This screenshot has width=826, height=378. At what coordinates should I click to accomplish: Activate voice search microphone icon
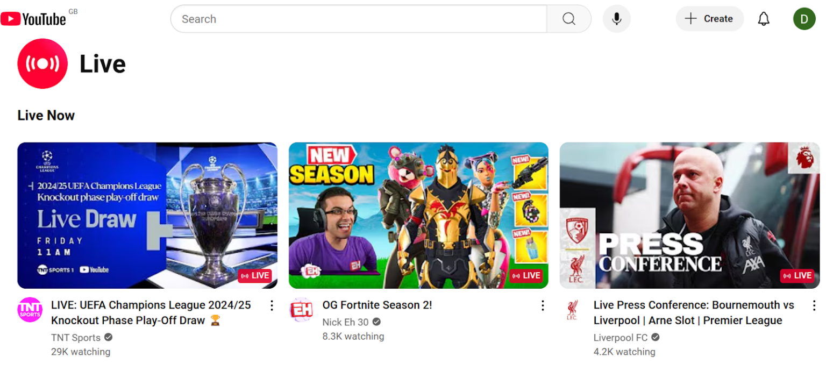tap(616, 19)
